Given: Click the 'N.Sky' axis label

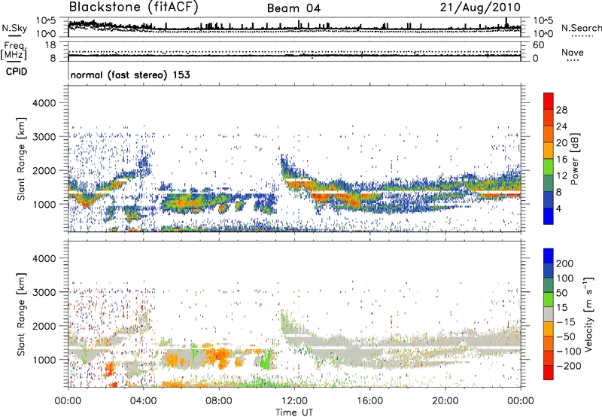Looking at the screenshot, I should click(14, 28).
